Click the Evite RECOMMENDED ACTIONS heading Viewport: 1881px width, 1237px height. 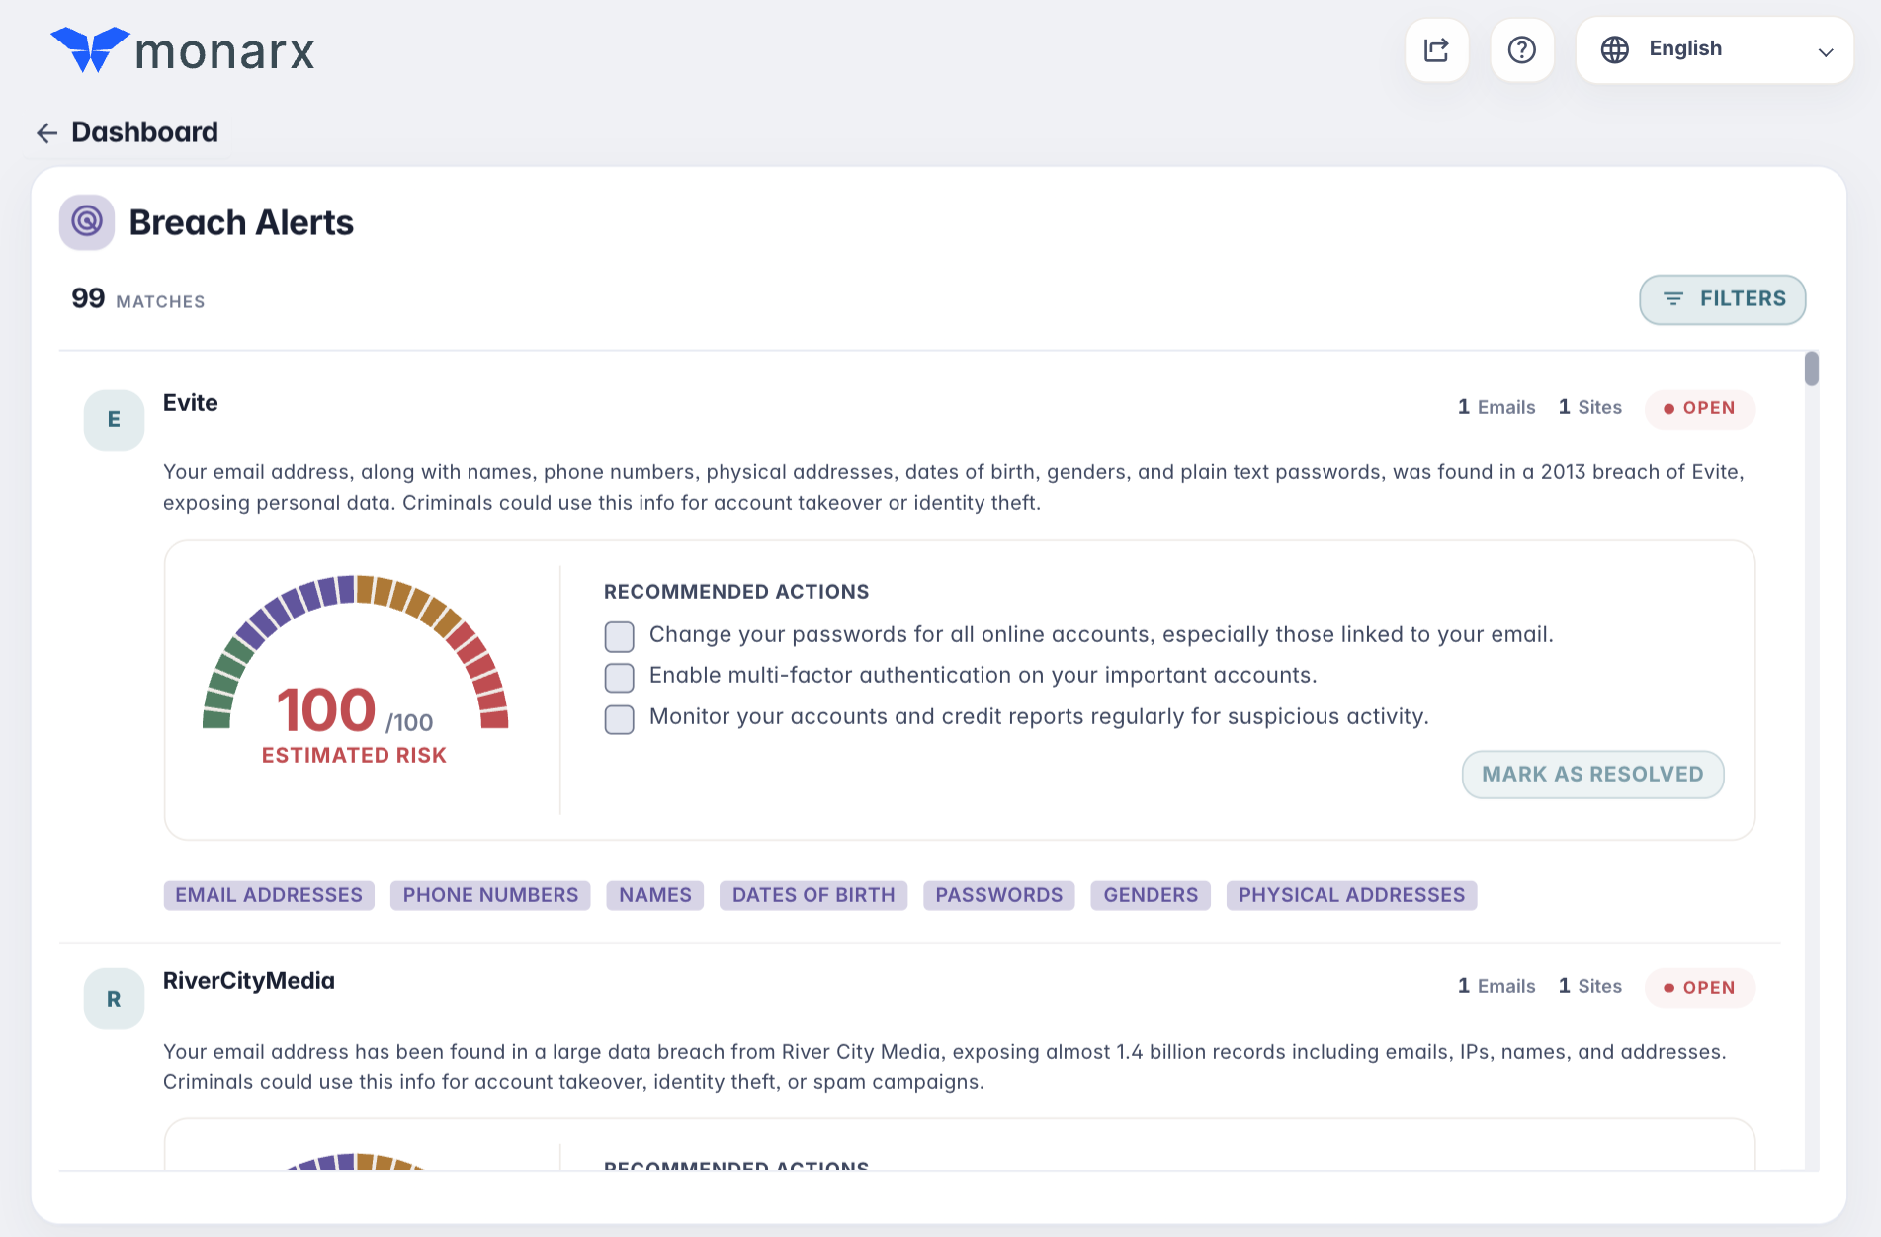point(736,592)
